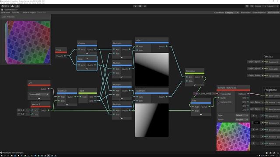Click the version control icon next to the cloud icon
This screenshot has height=157, width=280.
pyautogui.click(x=17, y=6)
